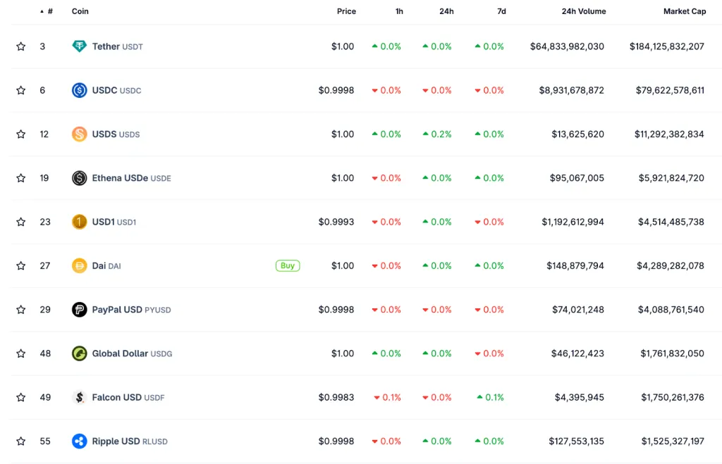Favorite Tether with its star toggle
Image resolution: width=722 pixels, height=464 pixels.
click(x=21, y=46)
